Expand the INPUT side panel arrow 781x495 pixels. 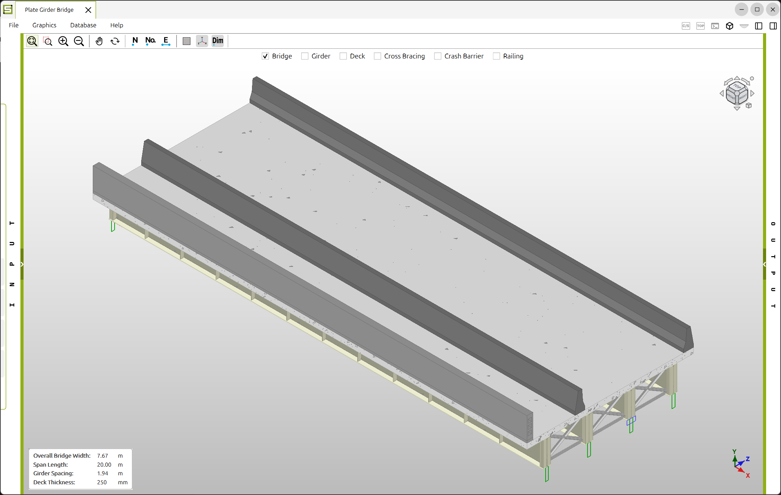[x=22, y=264]
